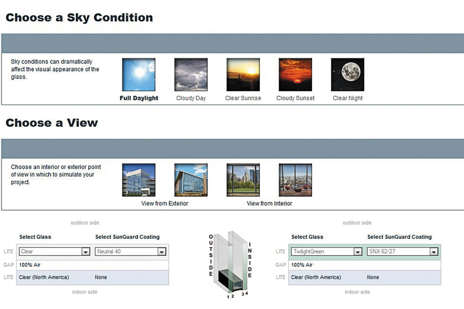Open the Clear glass dropdown on left panel
The image size is (464, 309).
pyautogui.click(x=85, y=251)
